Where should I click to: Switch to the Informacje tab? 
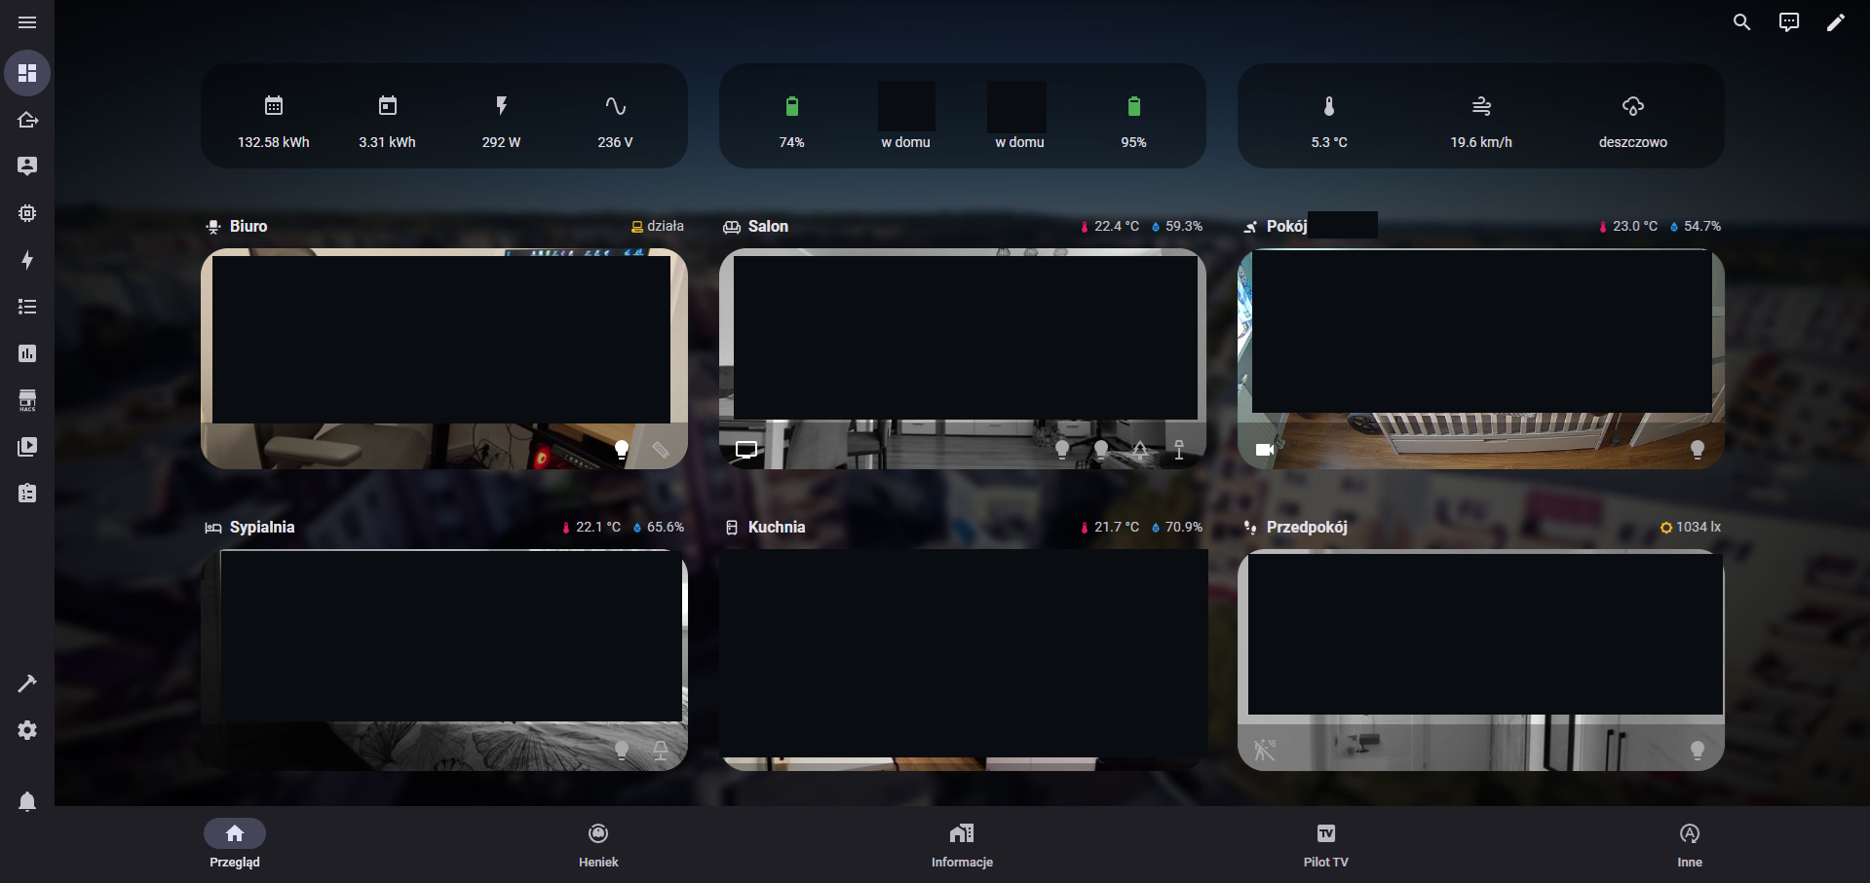962,844
